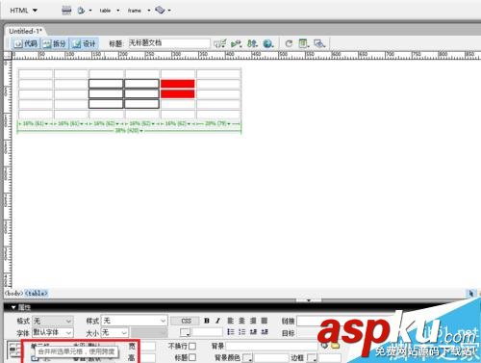Screen dimensions: 481x363
Task: Open the HTML insert category dropdown
Action: [x=24, y=11]
